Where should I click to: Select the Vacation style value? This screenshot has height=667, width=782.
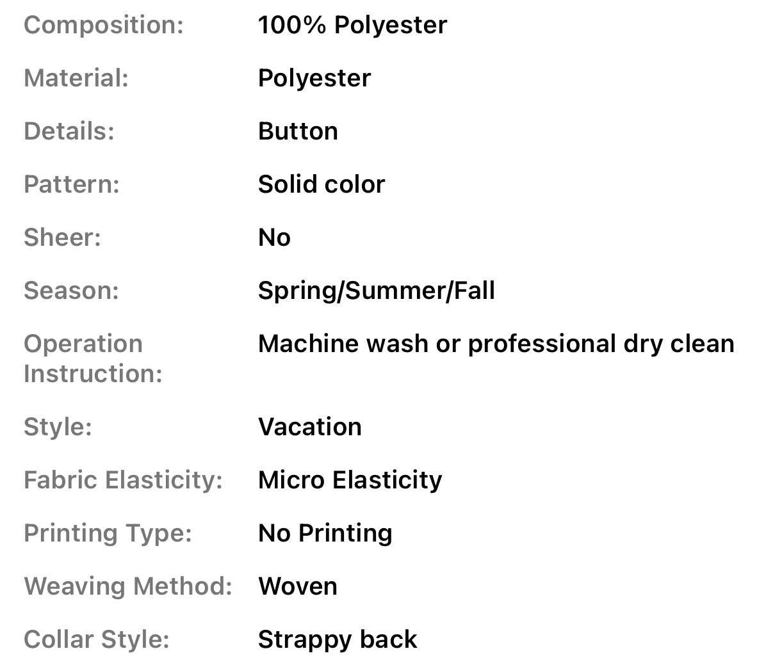point(310,427)
